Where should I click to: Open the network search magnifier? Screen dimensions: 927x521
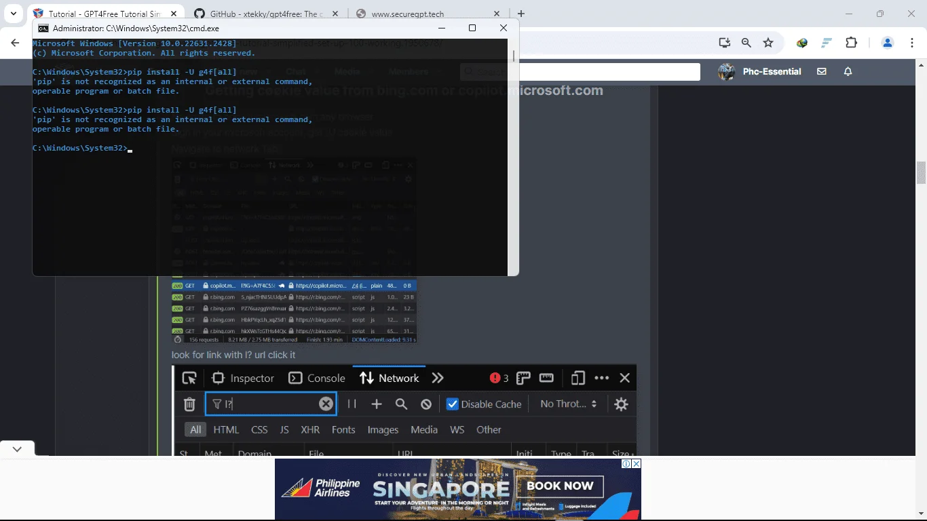(x=401, y=404)
